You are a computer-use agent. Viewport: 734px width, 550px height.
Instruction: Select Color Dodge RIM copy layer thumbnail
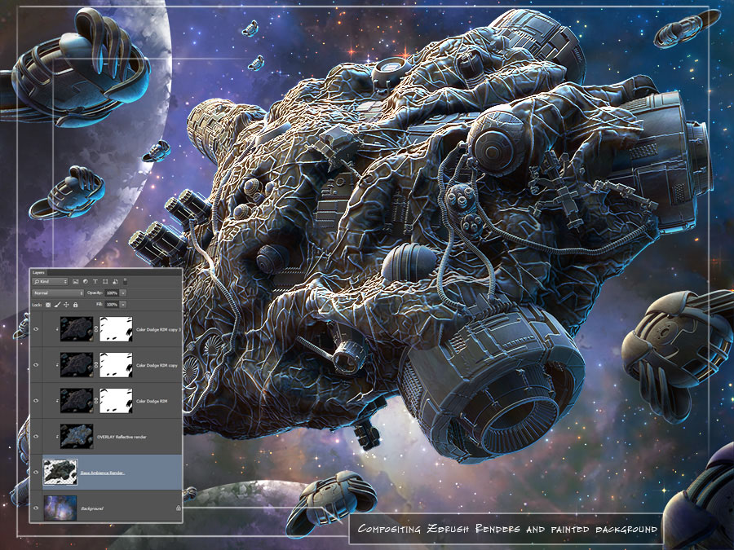tap(77, 365)
